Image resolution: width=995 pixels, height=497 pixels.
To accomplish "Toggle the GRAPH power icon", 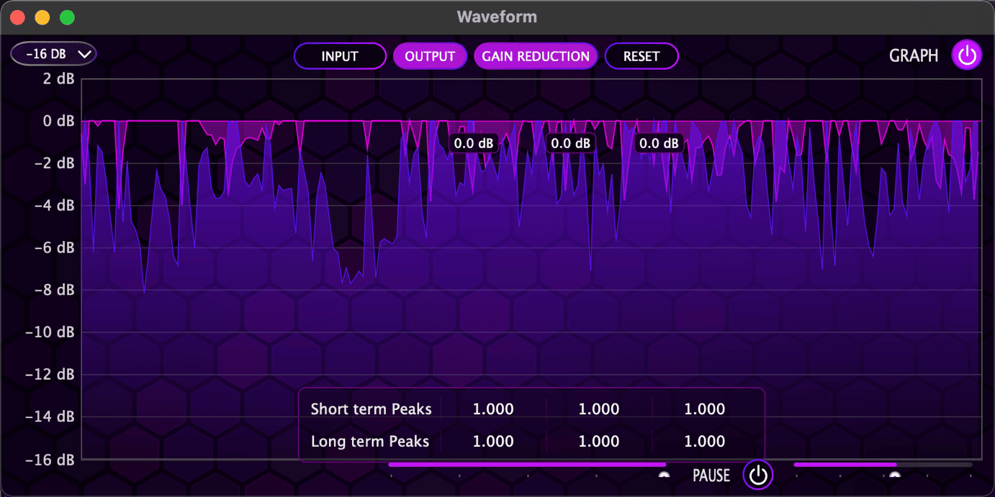I will click(x=967, y=55).
